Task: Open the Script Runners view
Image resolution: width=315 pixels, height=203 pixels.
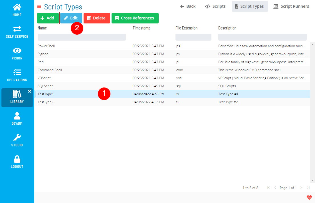Action: pyautogui.click(x=291, y=6)
